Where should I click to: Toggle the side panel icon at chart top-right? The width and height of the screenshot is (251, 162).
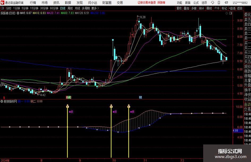point(231,13)
